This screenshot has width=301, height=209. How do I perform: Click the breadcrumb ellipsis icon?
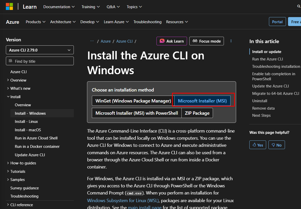click(x=92, y=41)
